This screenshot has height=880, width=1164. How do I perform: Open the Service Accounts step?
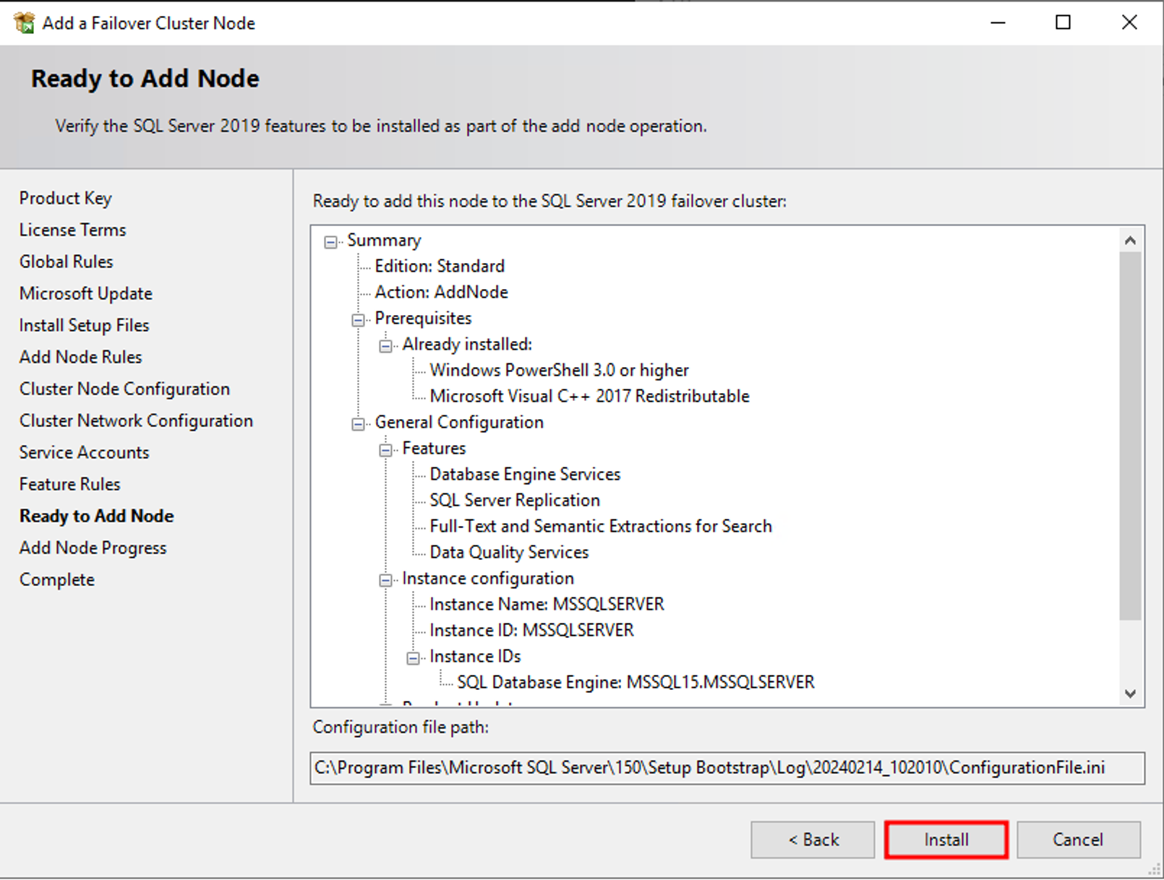tap(84, 452)
